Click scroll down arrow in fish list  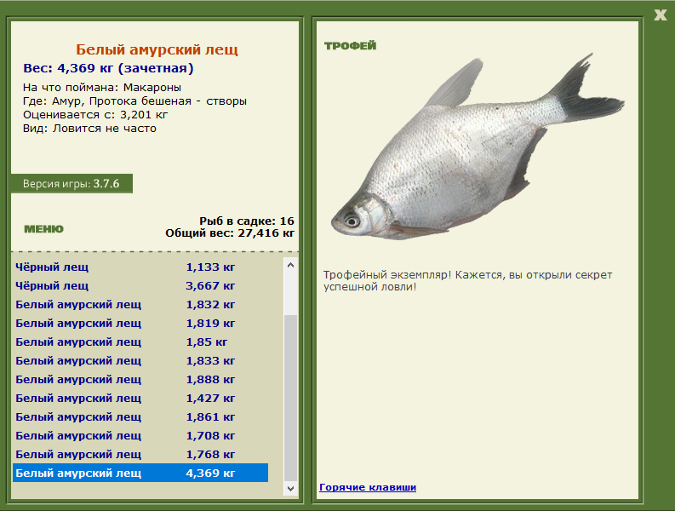click(290, 488)
